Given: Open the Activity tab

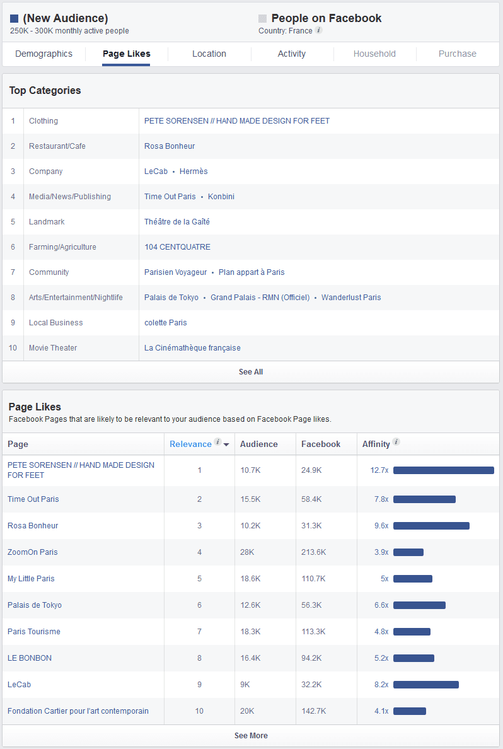Looking at the screenshot, I should pos(292,54).
